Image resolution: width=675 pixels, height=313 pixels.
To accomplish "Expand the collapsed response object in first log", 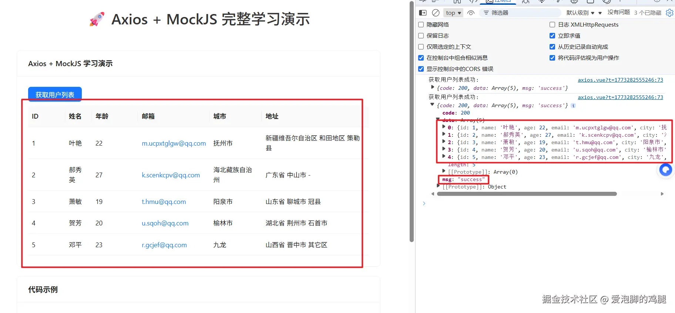I will [432, 87].
